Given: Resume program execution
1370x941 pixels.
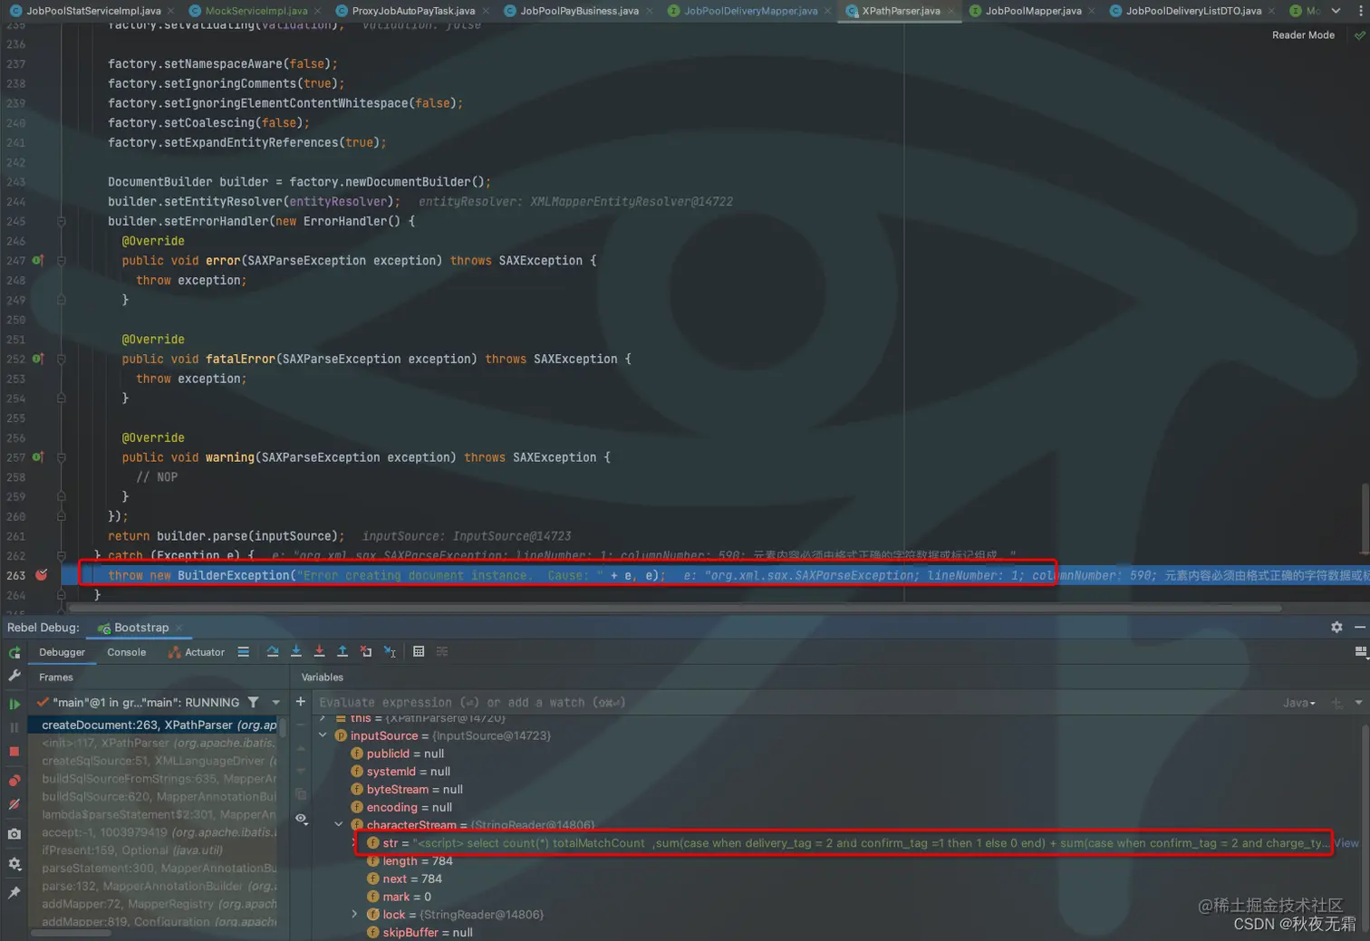Looking at the screenshot, I should (14, 704).
